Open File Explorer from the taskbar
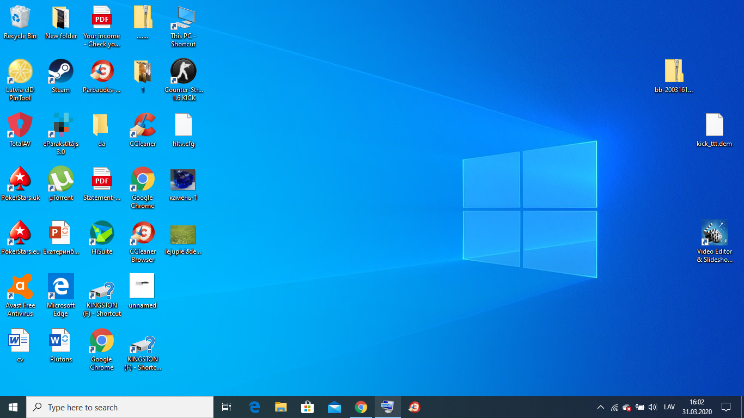The width and height of the screenshot is (744, 418). pyautogui.click(x=281, y=407)
